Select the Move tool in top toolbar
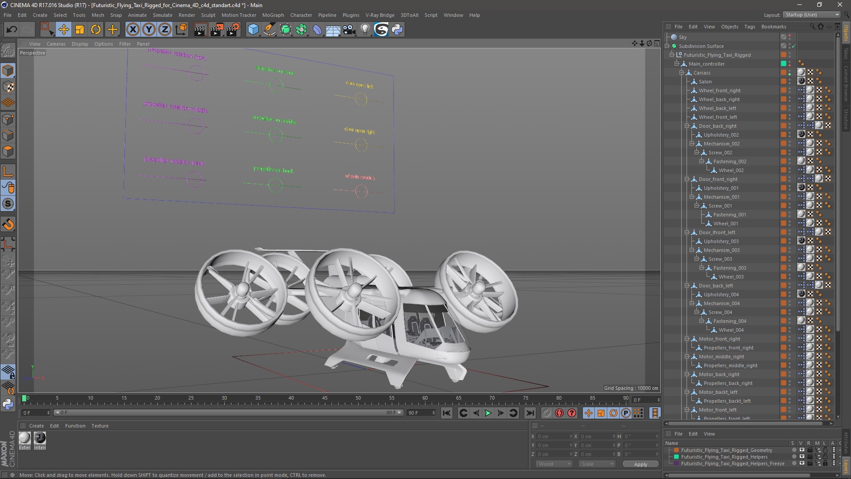This screenshot has height=479, width=851. tap(63, 30)
